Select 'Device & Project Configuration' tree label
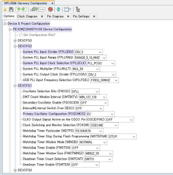This screenshot has height=175, width=173. [x=29, y=24]
